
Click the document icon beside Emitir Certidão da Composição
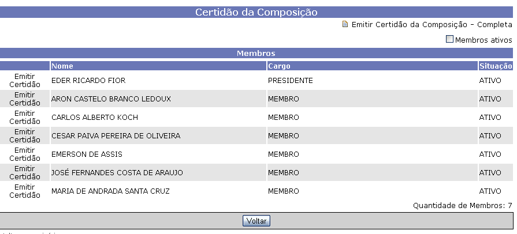345,25
